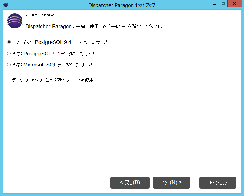Click the 戻る(B) back button
The image size is (244, 196).
[130, 183]
